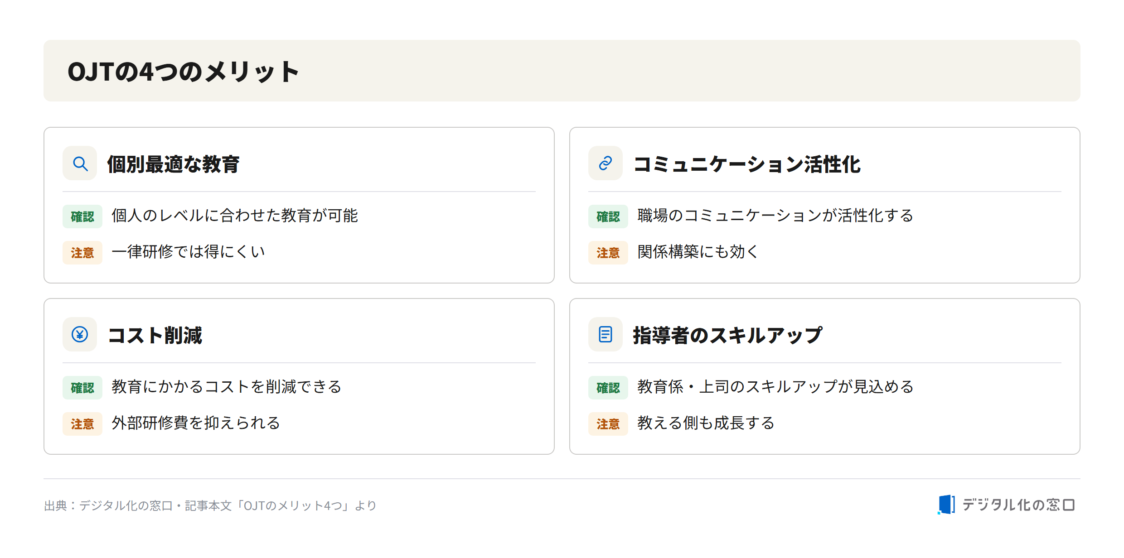Click the source citation 出典 text in footer
1124x558 pixels.
[210, 505]
